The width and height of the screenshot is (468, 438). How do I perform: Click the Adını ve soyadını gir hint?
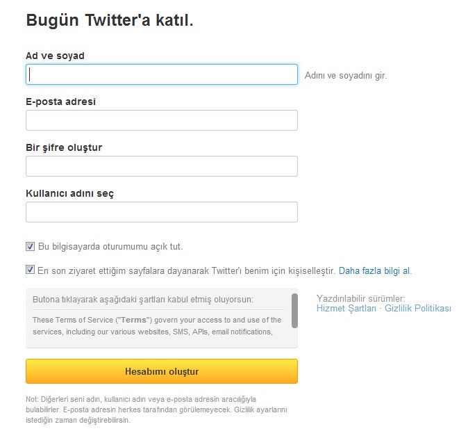pyautogui.click(x=346, y=76)
